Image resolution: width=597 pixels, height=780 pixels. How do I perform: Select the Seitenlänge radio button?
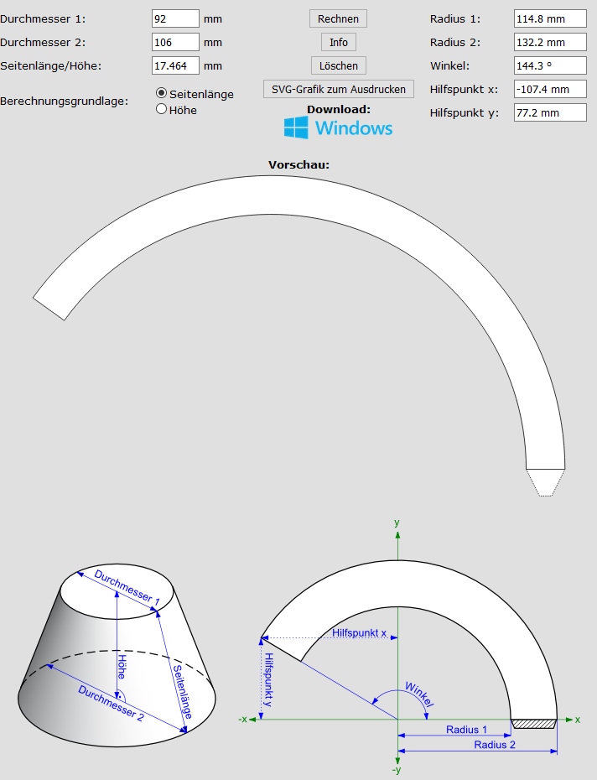pyautogui.click(x=161, y=93)
